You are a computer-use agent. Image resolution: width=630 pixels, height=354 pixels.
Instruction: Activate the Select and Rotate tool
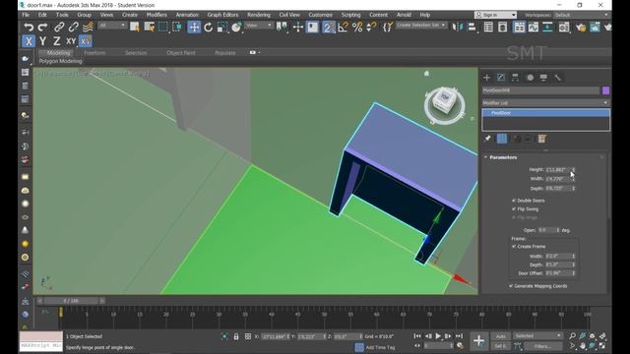pos(208,27)
